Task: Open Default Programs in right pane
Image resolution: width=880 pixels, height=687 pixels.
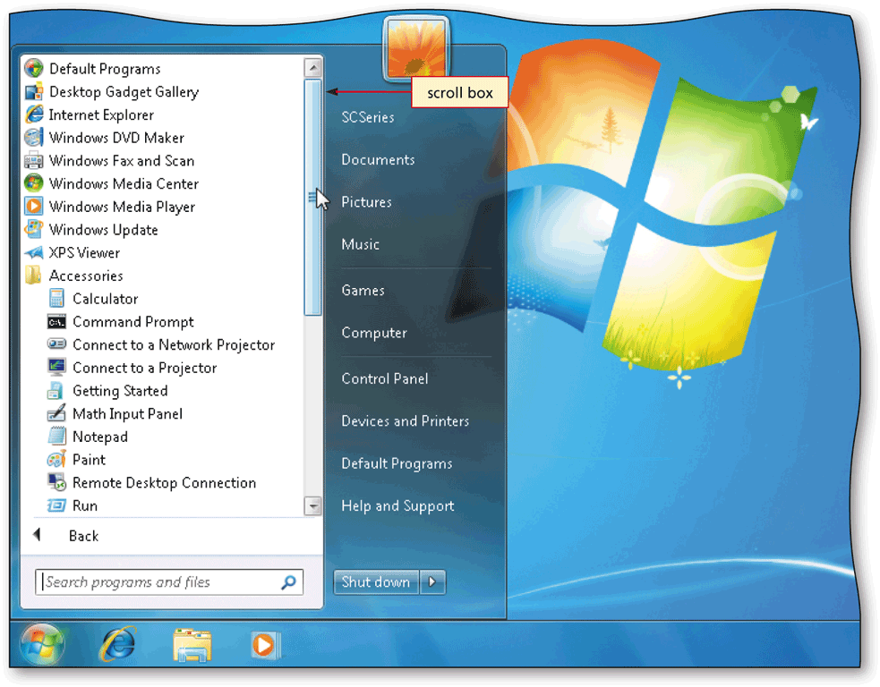Action: 397,463
